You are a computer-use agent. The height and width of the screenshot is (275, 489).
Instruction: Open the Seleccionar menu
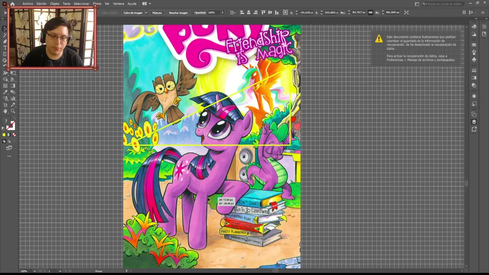[81, 4]
